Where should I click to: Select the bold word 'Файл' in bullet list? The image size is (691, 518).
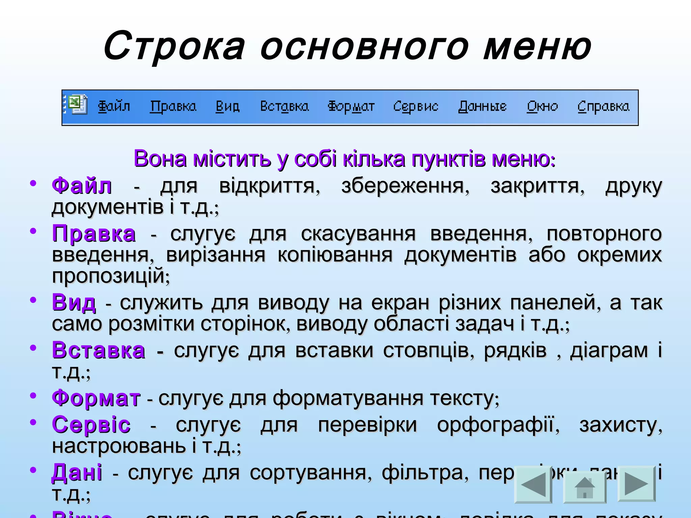(82, 185)
